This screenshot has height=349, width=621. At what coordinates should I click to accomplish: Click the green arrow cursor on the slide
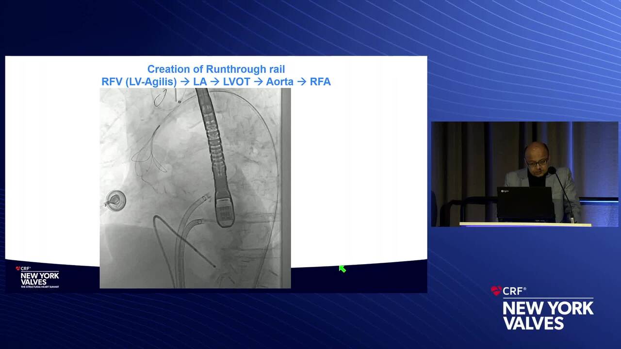point(342,269)
